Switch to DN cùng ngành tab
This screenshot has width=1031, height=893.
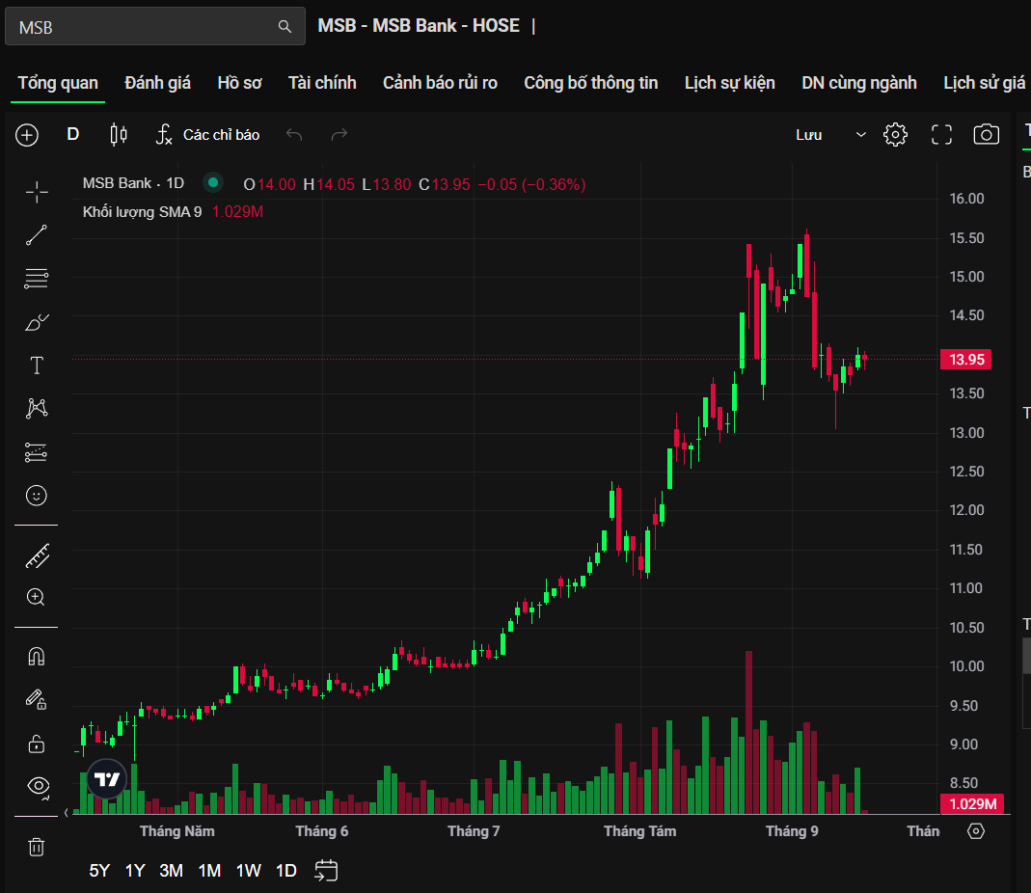(x=858, y=83)
